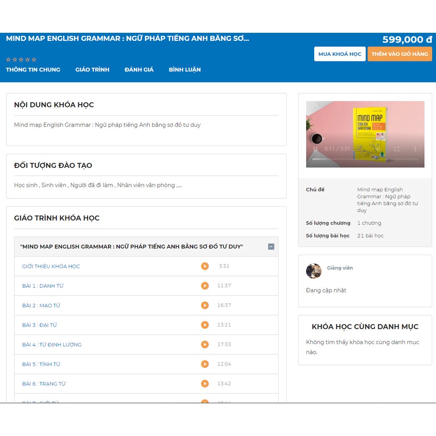This screenshot has width=436, height=436.
Task: Hit the play icon for Bài 6: Trạng từ
Action: click(205, 384)
